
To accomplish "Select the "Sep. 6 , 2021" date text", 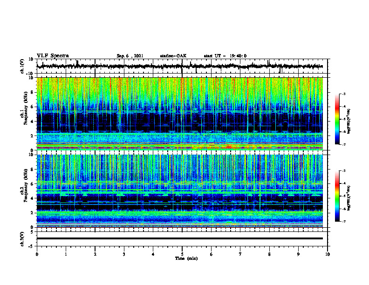I will pyautogui.click(x=130, y=56).
